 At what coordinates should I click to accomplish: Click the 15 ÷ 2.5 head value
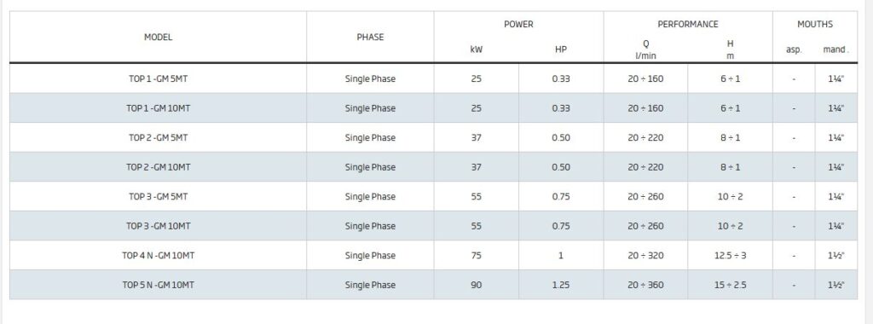[730, 285]
